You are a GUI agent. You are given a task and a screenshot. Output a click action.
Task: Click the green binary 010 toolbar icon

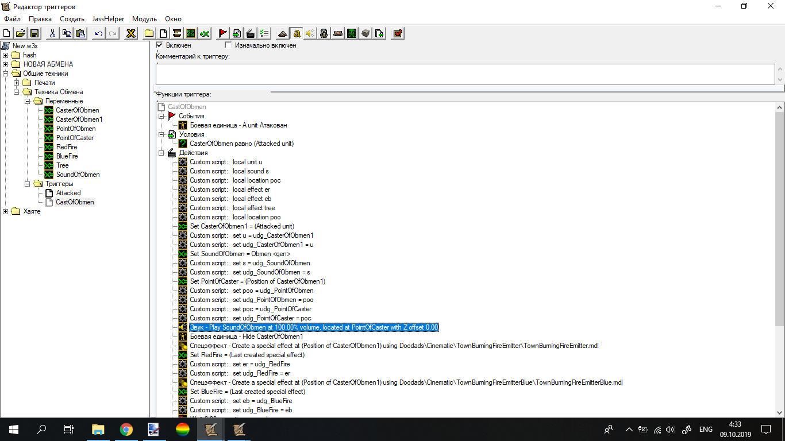click(x=191, y=33)
